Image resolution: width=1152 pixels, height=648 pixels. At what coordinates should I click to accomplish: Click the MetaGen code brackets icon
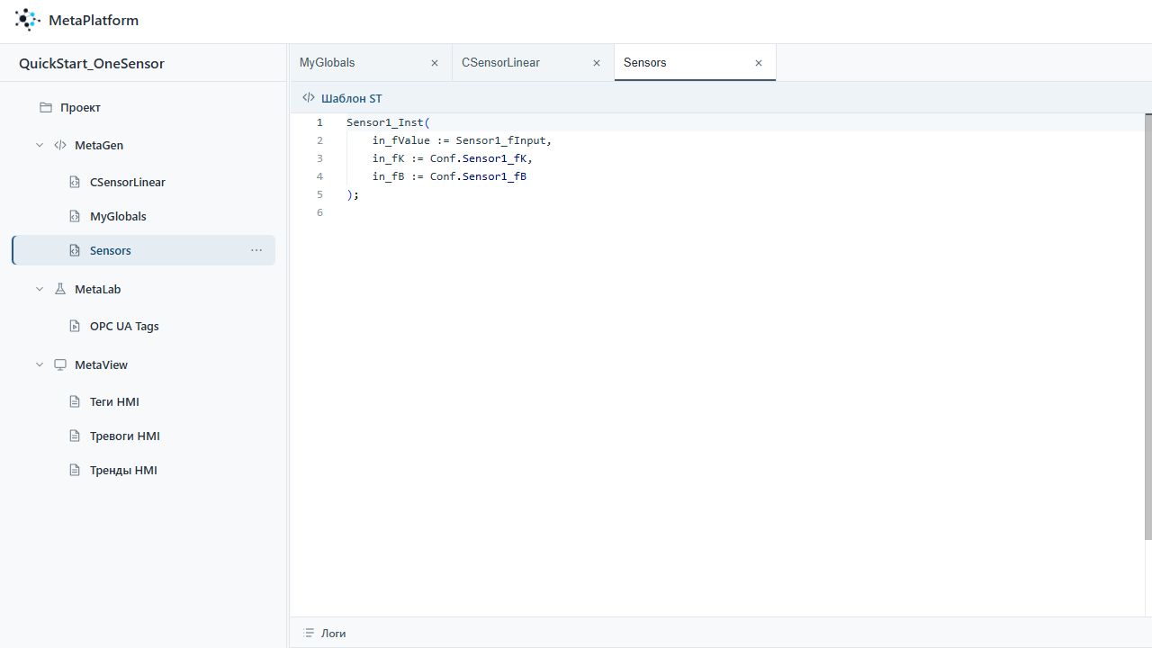(60, 145)
